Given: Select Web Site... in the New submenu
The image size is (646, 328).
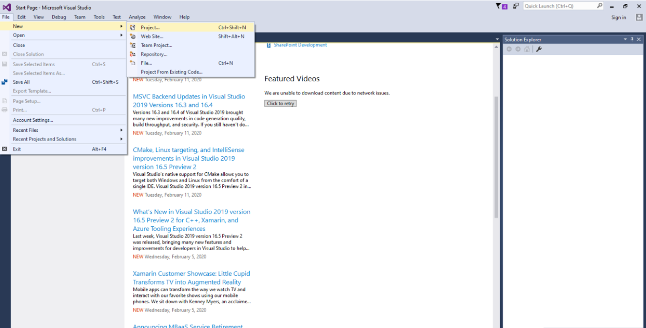Looking at the screenshot, I should [152, 36].
